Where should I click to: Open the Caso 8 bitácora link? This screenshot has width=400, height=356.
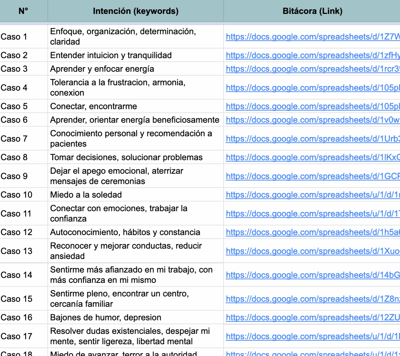click(313, 157)
